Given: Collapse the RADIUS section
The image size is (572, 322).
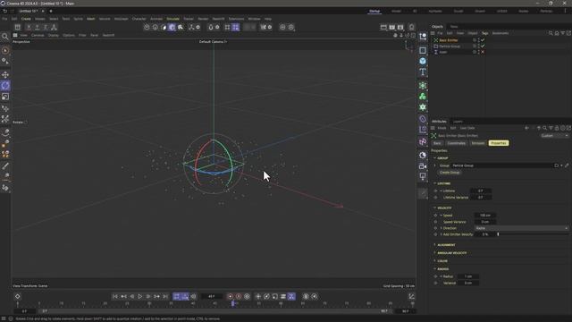Looking at the screenshot, I should pos(435,268).
